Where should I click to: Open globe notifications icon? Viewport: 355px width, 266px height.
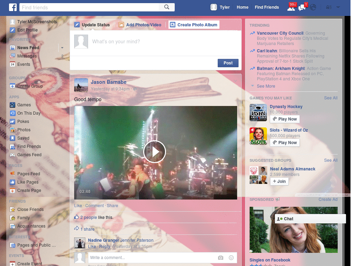(313, 8)
